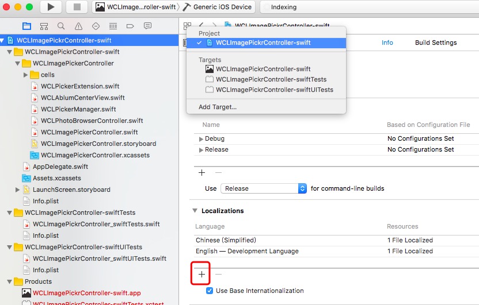Open the related items grid icon

coord(187,26)
